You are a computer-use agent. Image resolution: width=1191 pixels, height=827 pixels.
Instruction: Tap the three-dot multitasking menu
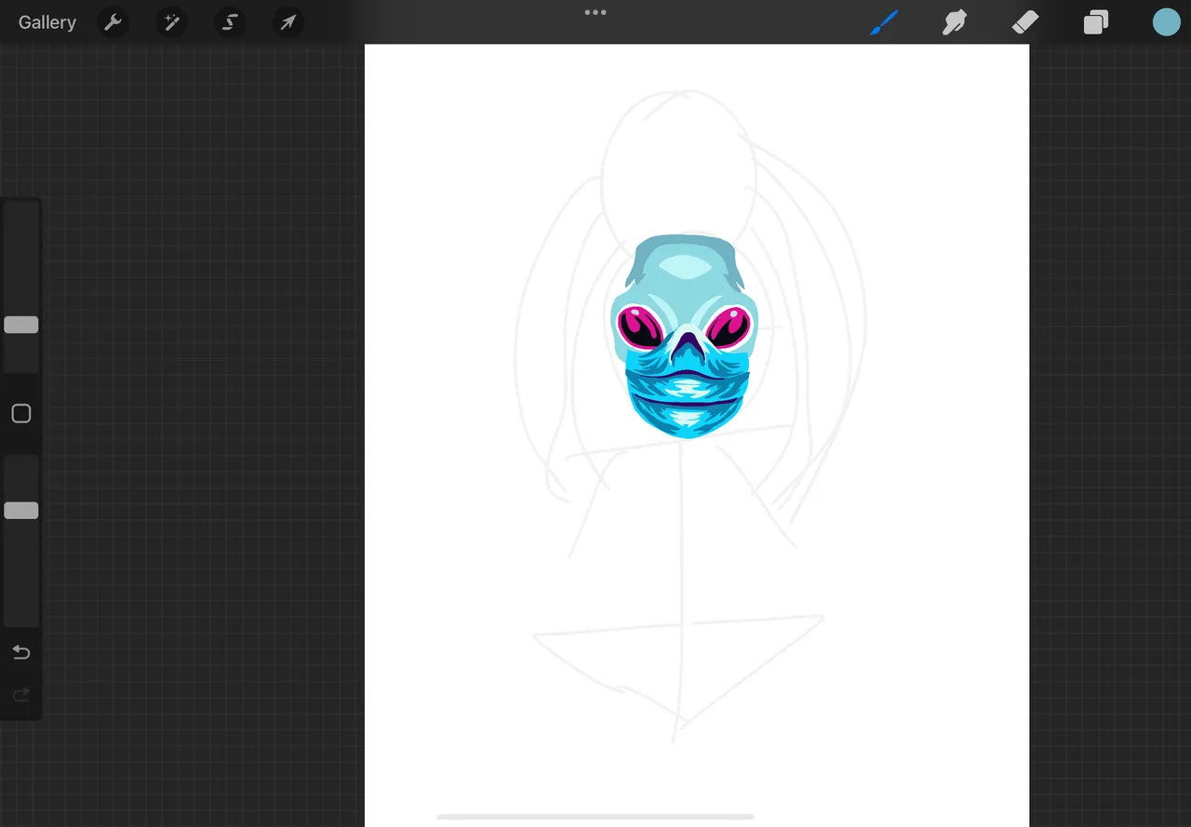(595, 12)
